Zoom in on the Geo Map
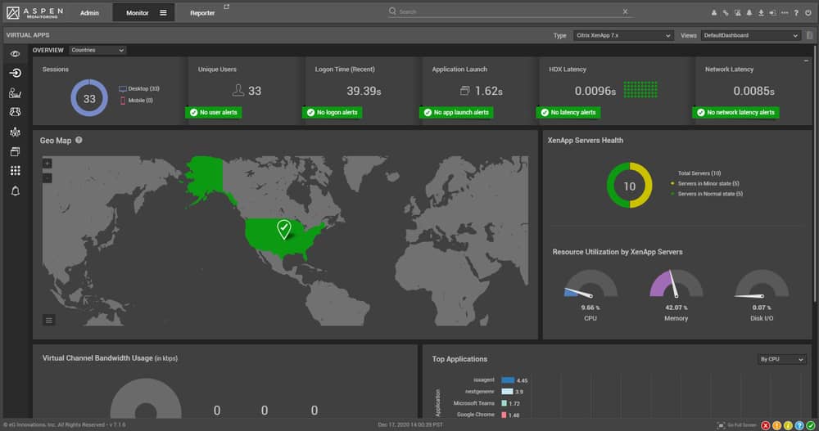The height and width of the screenshot is (431, 819). tap(47, 164)
